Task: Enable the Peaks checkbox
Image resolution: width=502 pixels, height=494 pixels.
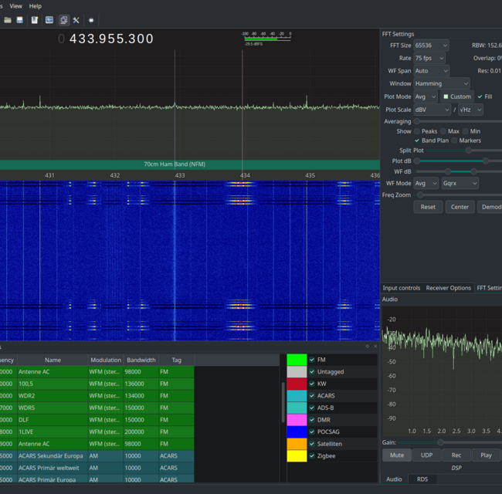Action: pyautogui.click(x=417, y=131)
